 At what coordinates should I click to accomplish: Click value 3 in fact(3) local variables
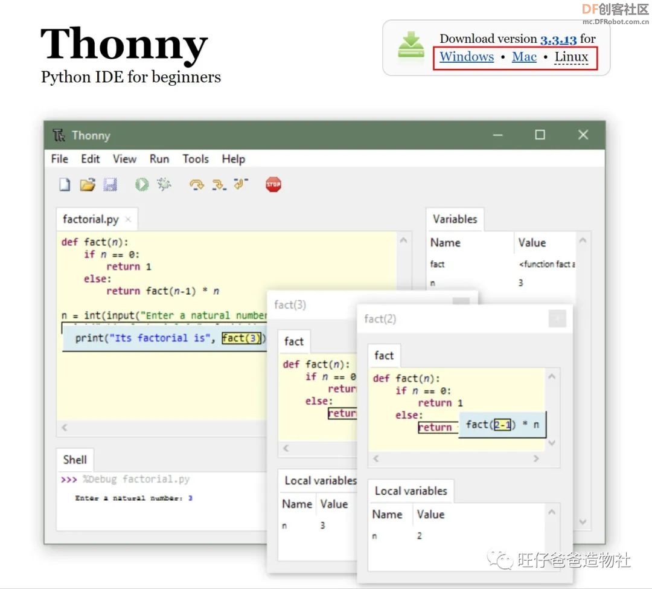pyautogui.click(x=322, y=526)
